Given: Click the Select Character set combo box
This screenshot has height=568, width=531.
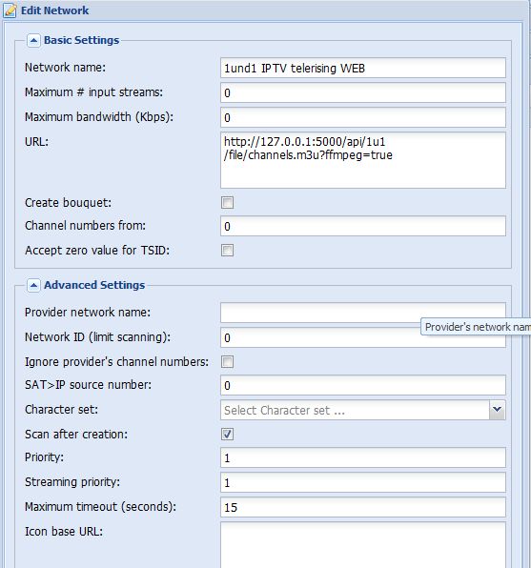Looking at the screenshot, I should [x=355, y=410].
